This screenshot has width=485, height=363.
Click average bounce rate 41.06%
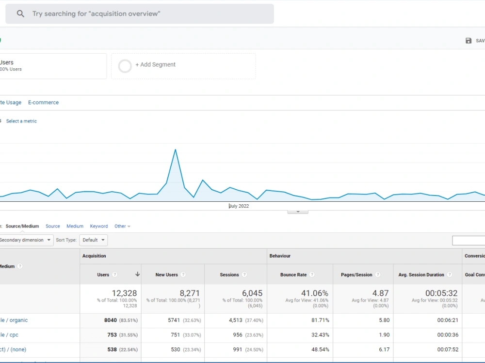coord(315,293)
